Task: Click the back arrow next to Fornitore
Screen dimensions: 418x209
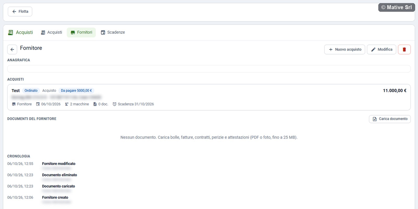Action: coord(12,49)
